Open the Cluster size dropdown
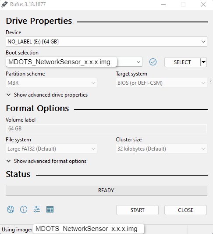Screen dimensions: 213x234 point(161,149)
